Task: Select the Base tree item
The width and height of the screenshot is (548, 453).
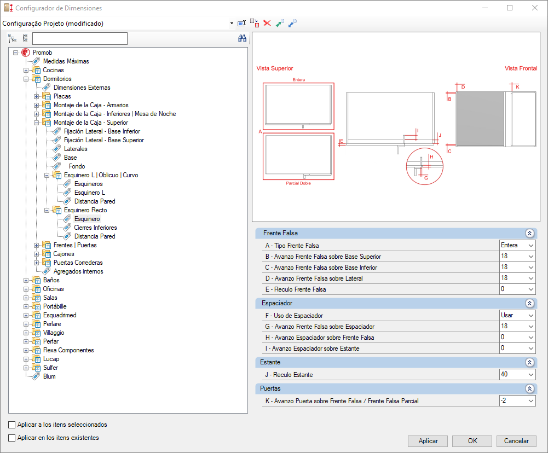Action: click(70, 158)
